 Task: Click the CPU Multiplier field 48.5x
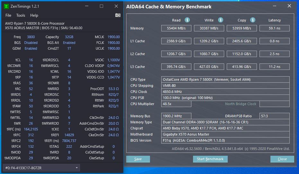tap(176, 104)
